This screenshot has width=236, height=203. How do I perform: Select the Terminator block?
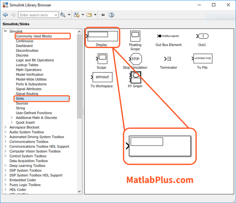[168, 59]
